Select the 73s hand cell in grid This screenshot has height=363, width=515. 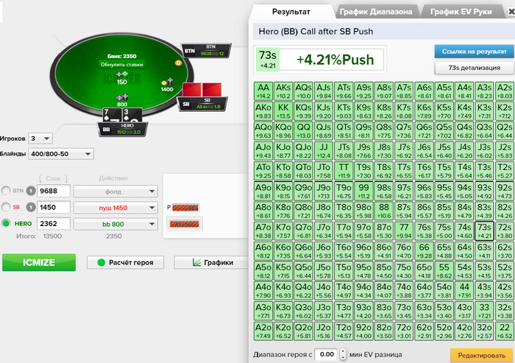click(484, 231)
